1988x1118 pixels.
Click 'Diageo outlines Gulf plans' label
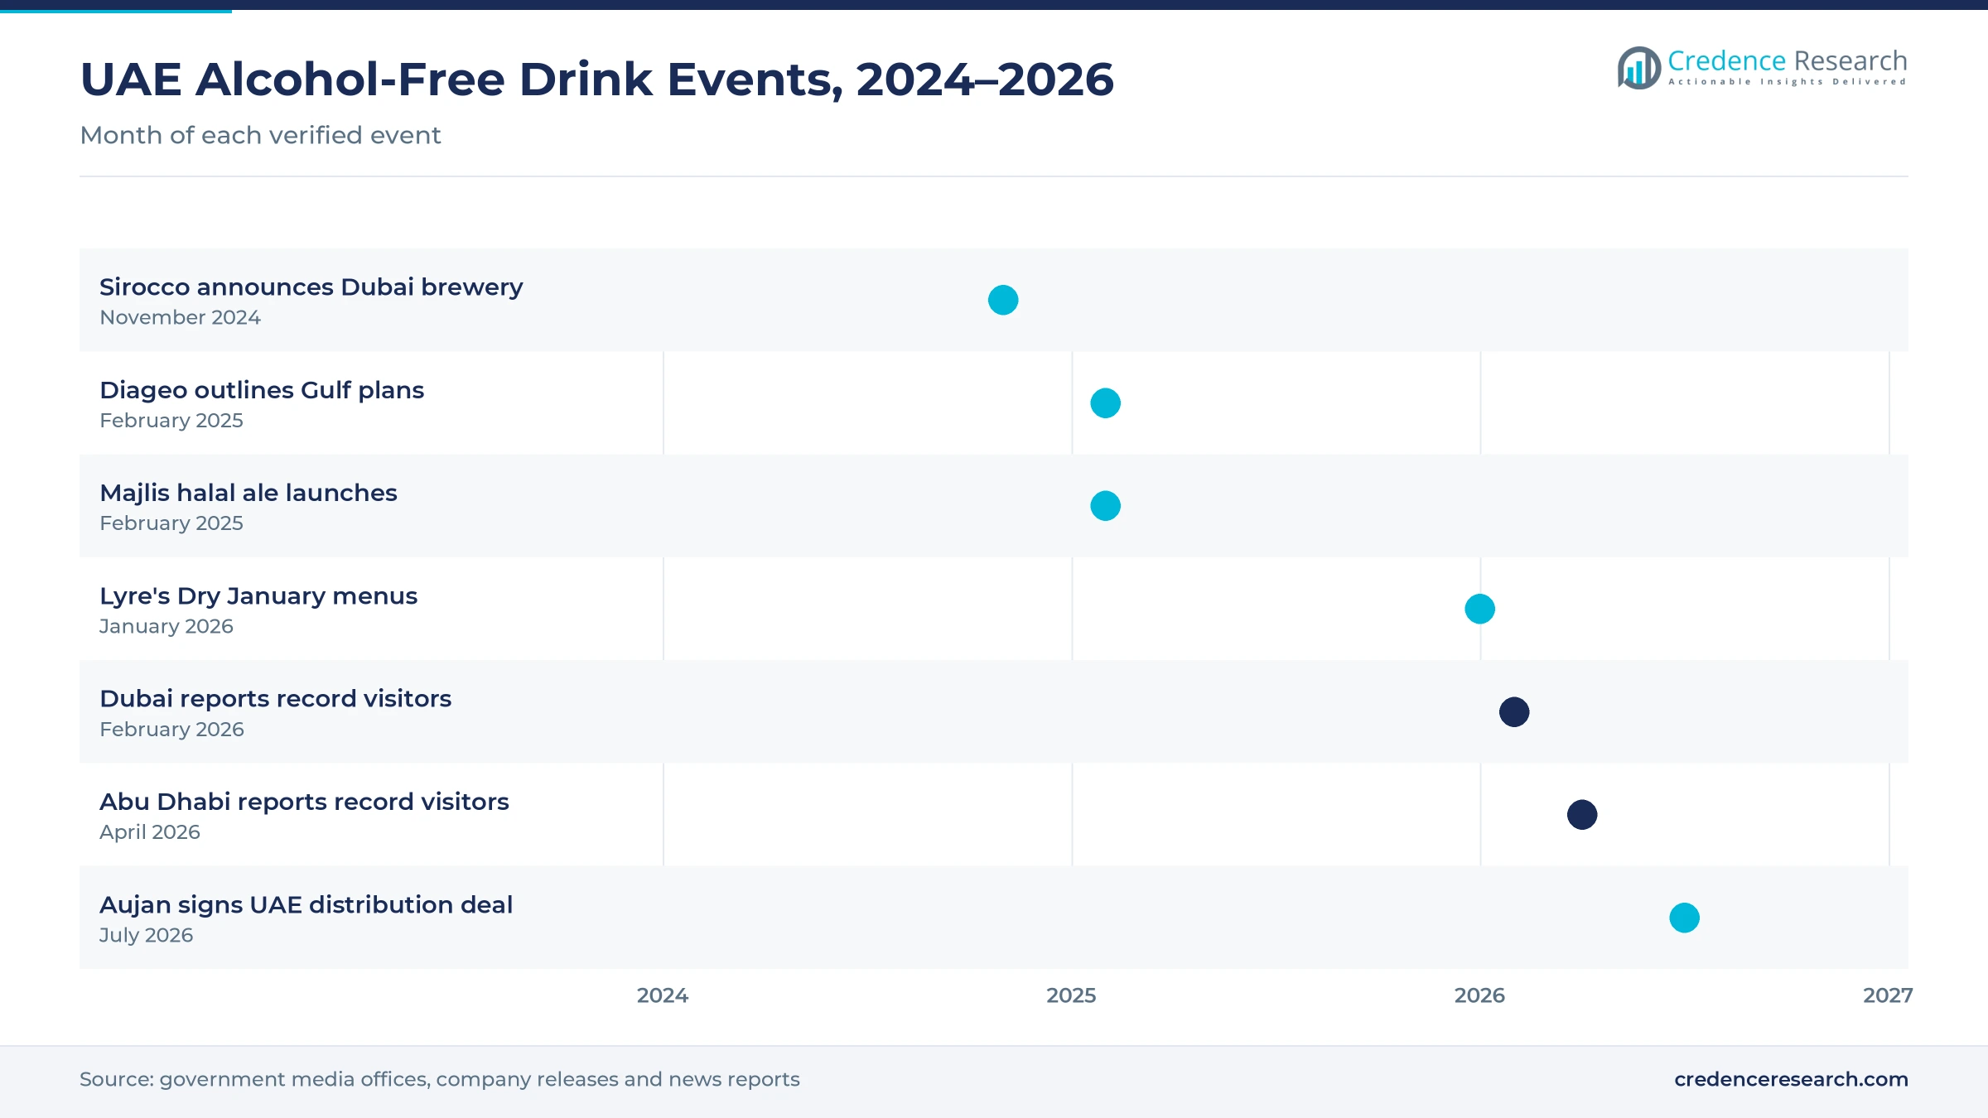coord(262,390)
